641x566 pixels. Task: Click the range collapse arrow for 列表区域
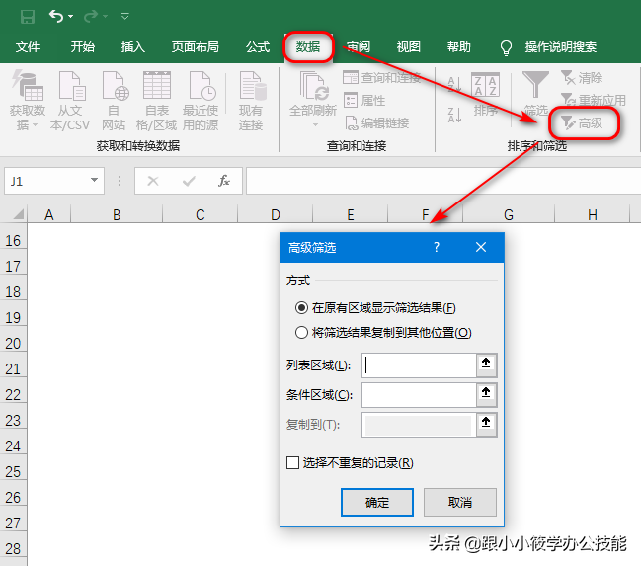click(486, 364)
